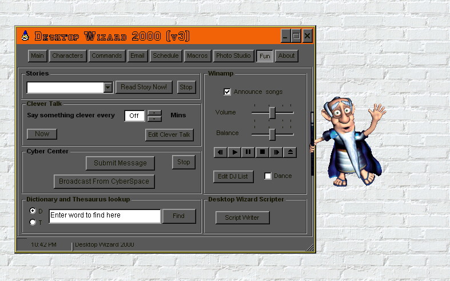
Task: Click Read Story Now! button
Action: (144, 87)
